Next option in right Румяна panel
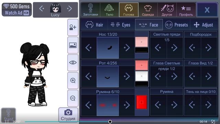The width and height of the screenshot is (220, 124). tap(174, 105)
